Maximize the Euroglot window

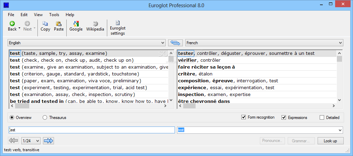[331, 3]
